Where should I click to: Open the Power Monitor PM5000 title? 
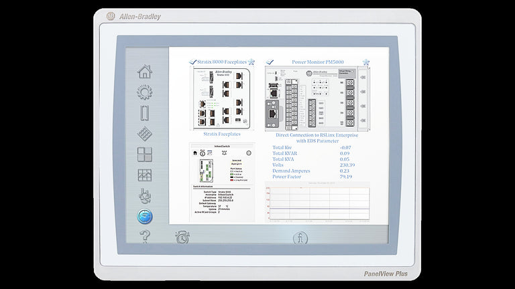[x=318, y=62]
